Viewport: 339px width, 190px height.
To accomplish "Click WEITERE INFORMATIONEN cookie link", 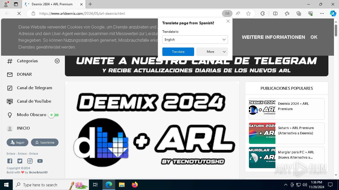I will [273, 37].
